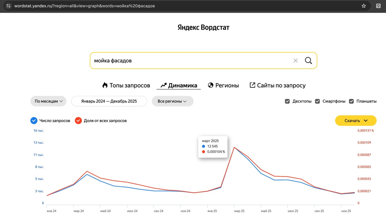The width and height of the screenshot is (386, 221).
Task: Click the bookmark star in address bar
Action: click(364, 6)
